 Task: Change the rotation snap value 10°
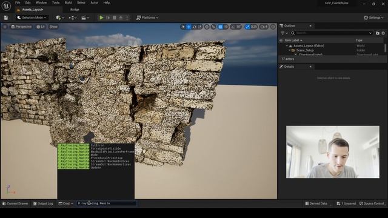click(238, 27)
